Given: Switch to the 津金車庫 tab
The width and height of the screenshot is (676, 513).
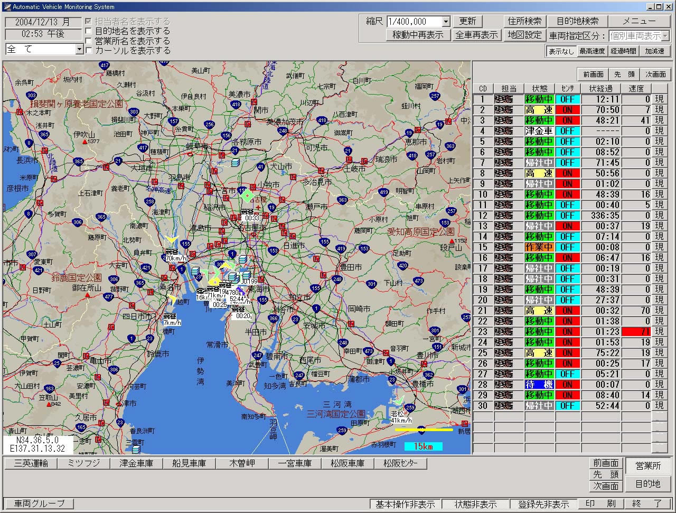Looking at the screenshot, I should tap(136, 463).
